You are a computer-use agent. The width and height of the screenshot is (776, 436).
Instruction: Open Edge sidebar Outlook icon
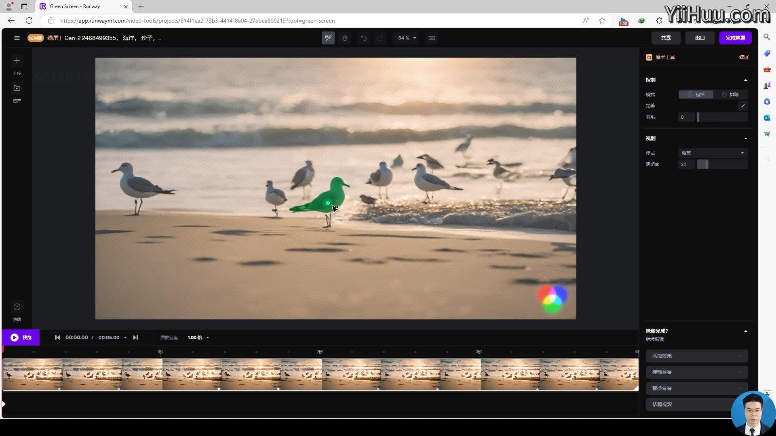click(x=767, y=118)
